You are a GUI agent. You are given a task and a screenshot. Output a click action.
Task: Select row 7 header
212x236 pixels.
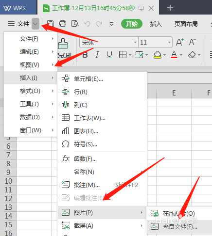coord(8,155)
